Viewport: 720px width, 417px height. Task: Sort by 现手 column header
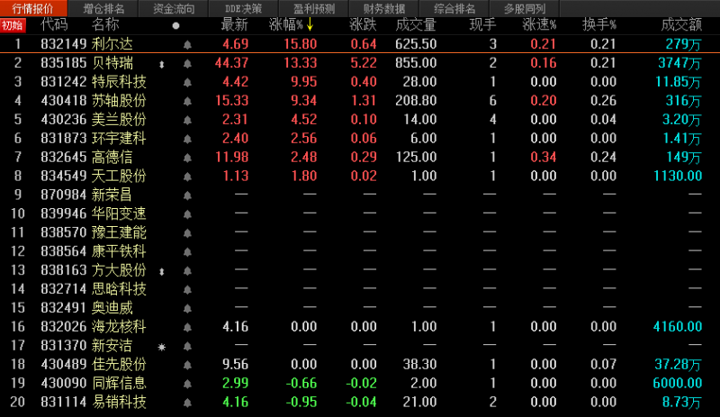click(x=482, y=25)
